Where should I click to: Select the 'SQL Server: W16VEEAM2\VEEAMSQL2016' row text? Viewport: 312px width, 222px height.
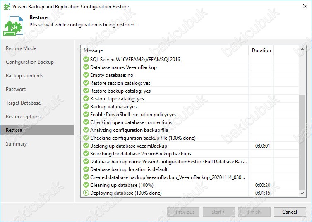[x=135, y=60]
